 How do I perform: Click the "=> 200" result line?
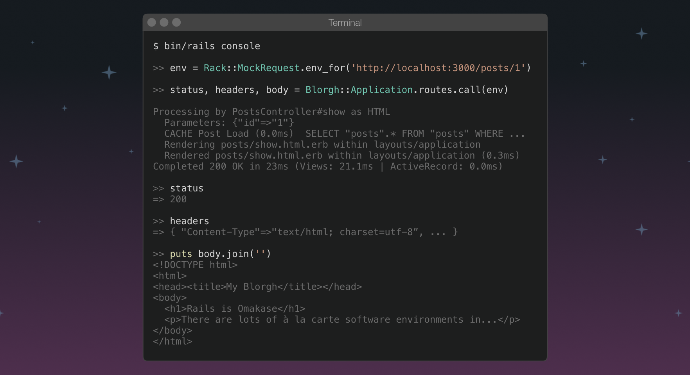(170, 199)
